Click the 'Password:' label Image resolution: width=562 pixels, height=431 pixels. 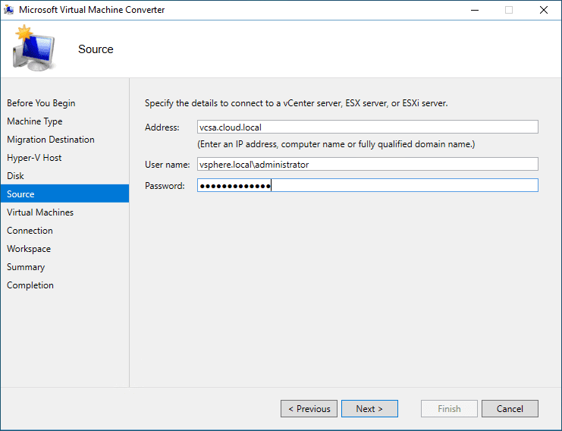(165, 186)
